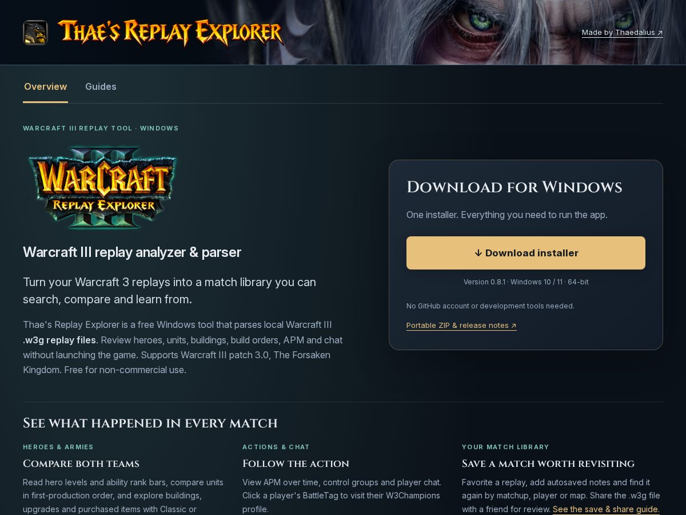
Task: Click the HEROES & ARMIES label
Action: pos(58,447)
